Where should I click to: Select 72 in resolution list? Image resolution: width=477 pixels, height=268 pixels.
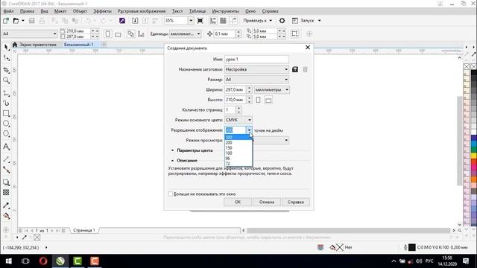point(238,164)
